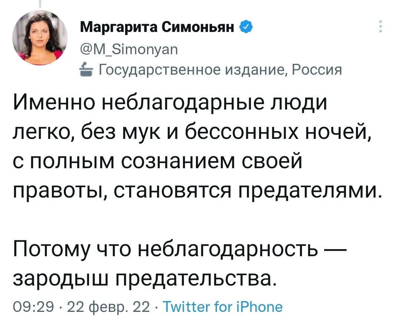Click the word неблагодарность in the second paragraph
The width and height of the screenshot is (401, 326).
[228, 248]
